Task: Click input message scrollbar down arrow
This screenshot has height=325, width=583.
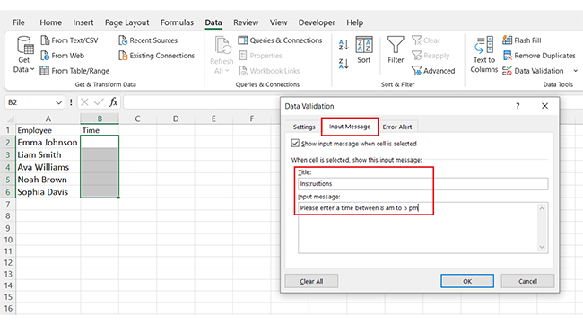Action: (542, 247)
